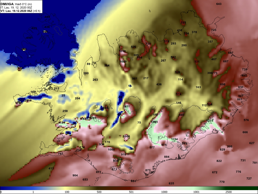
Task: Select the height value 378
Action: coord(194,32)
